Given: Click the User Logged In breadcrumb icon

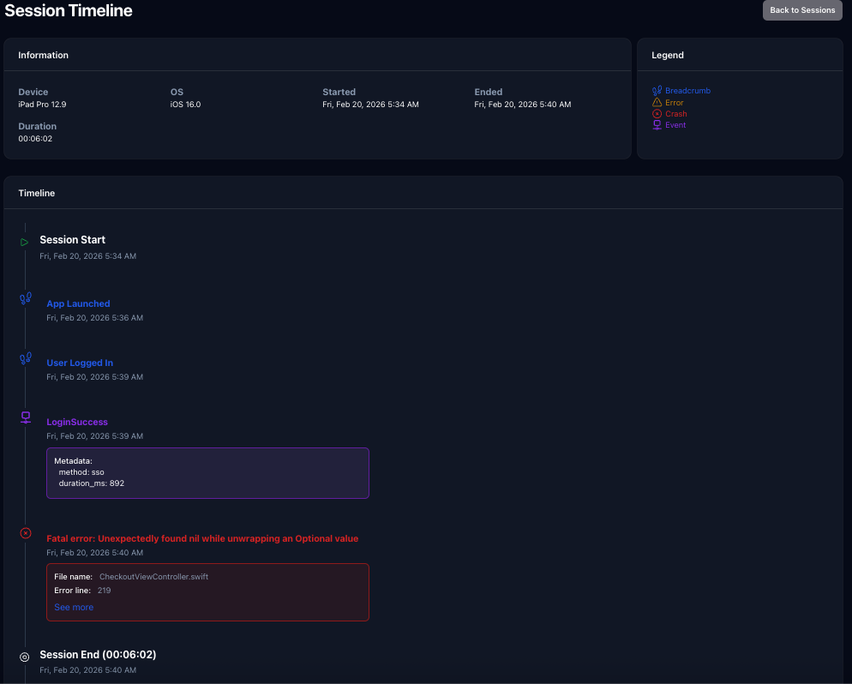Looking at the screenshot, I should 26,358.
